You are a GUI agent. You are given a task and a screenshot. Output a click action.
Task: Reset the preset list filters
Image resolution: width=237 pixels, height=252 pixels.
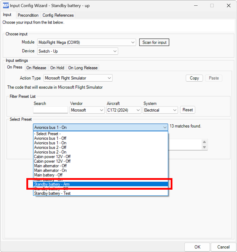(x=188, y=110)
